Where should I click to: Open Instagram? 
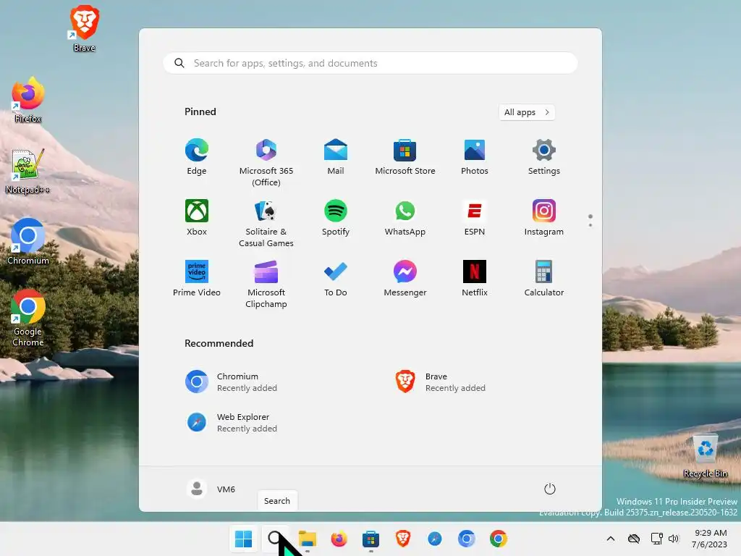[x=544, y=218]
